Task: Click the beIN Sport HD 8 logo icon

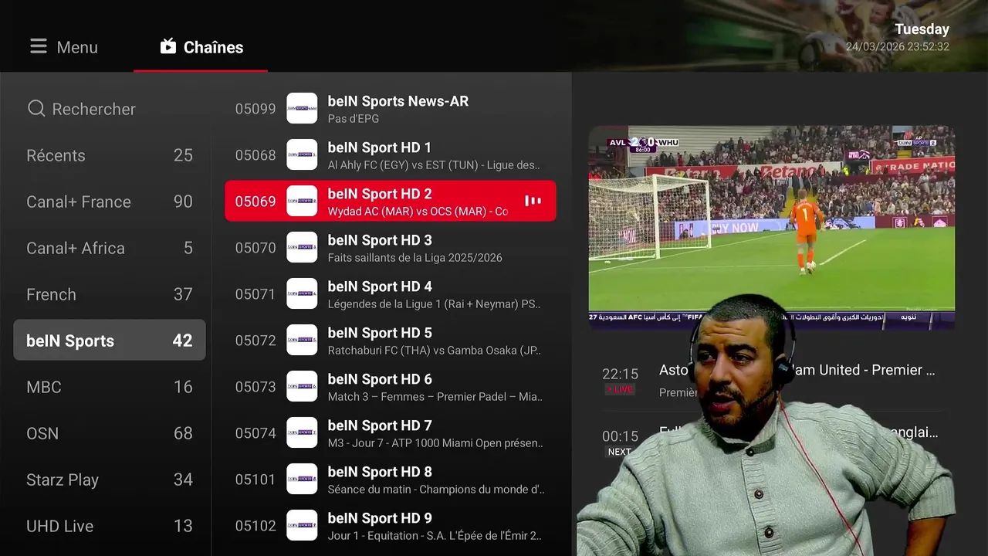Action: [x=302, y=479]
